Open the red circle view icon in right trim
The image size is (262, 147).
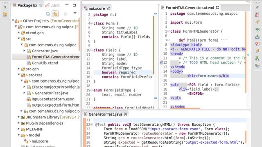point(257,44)
